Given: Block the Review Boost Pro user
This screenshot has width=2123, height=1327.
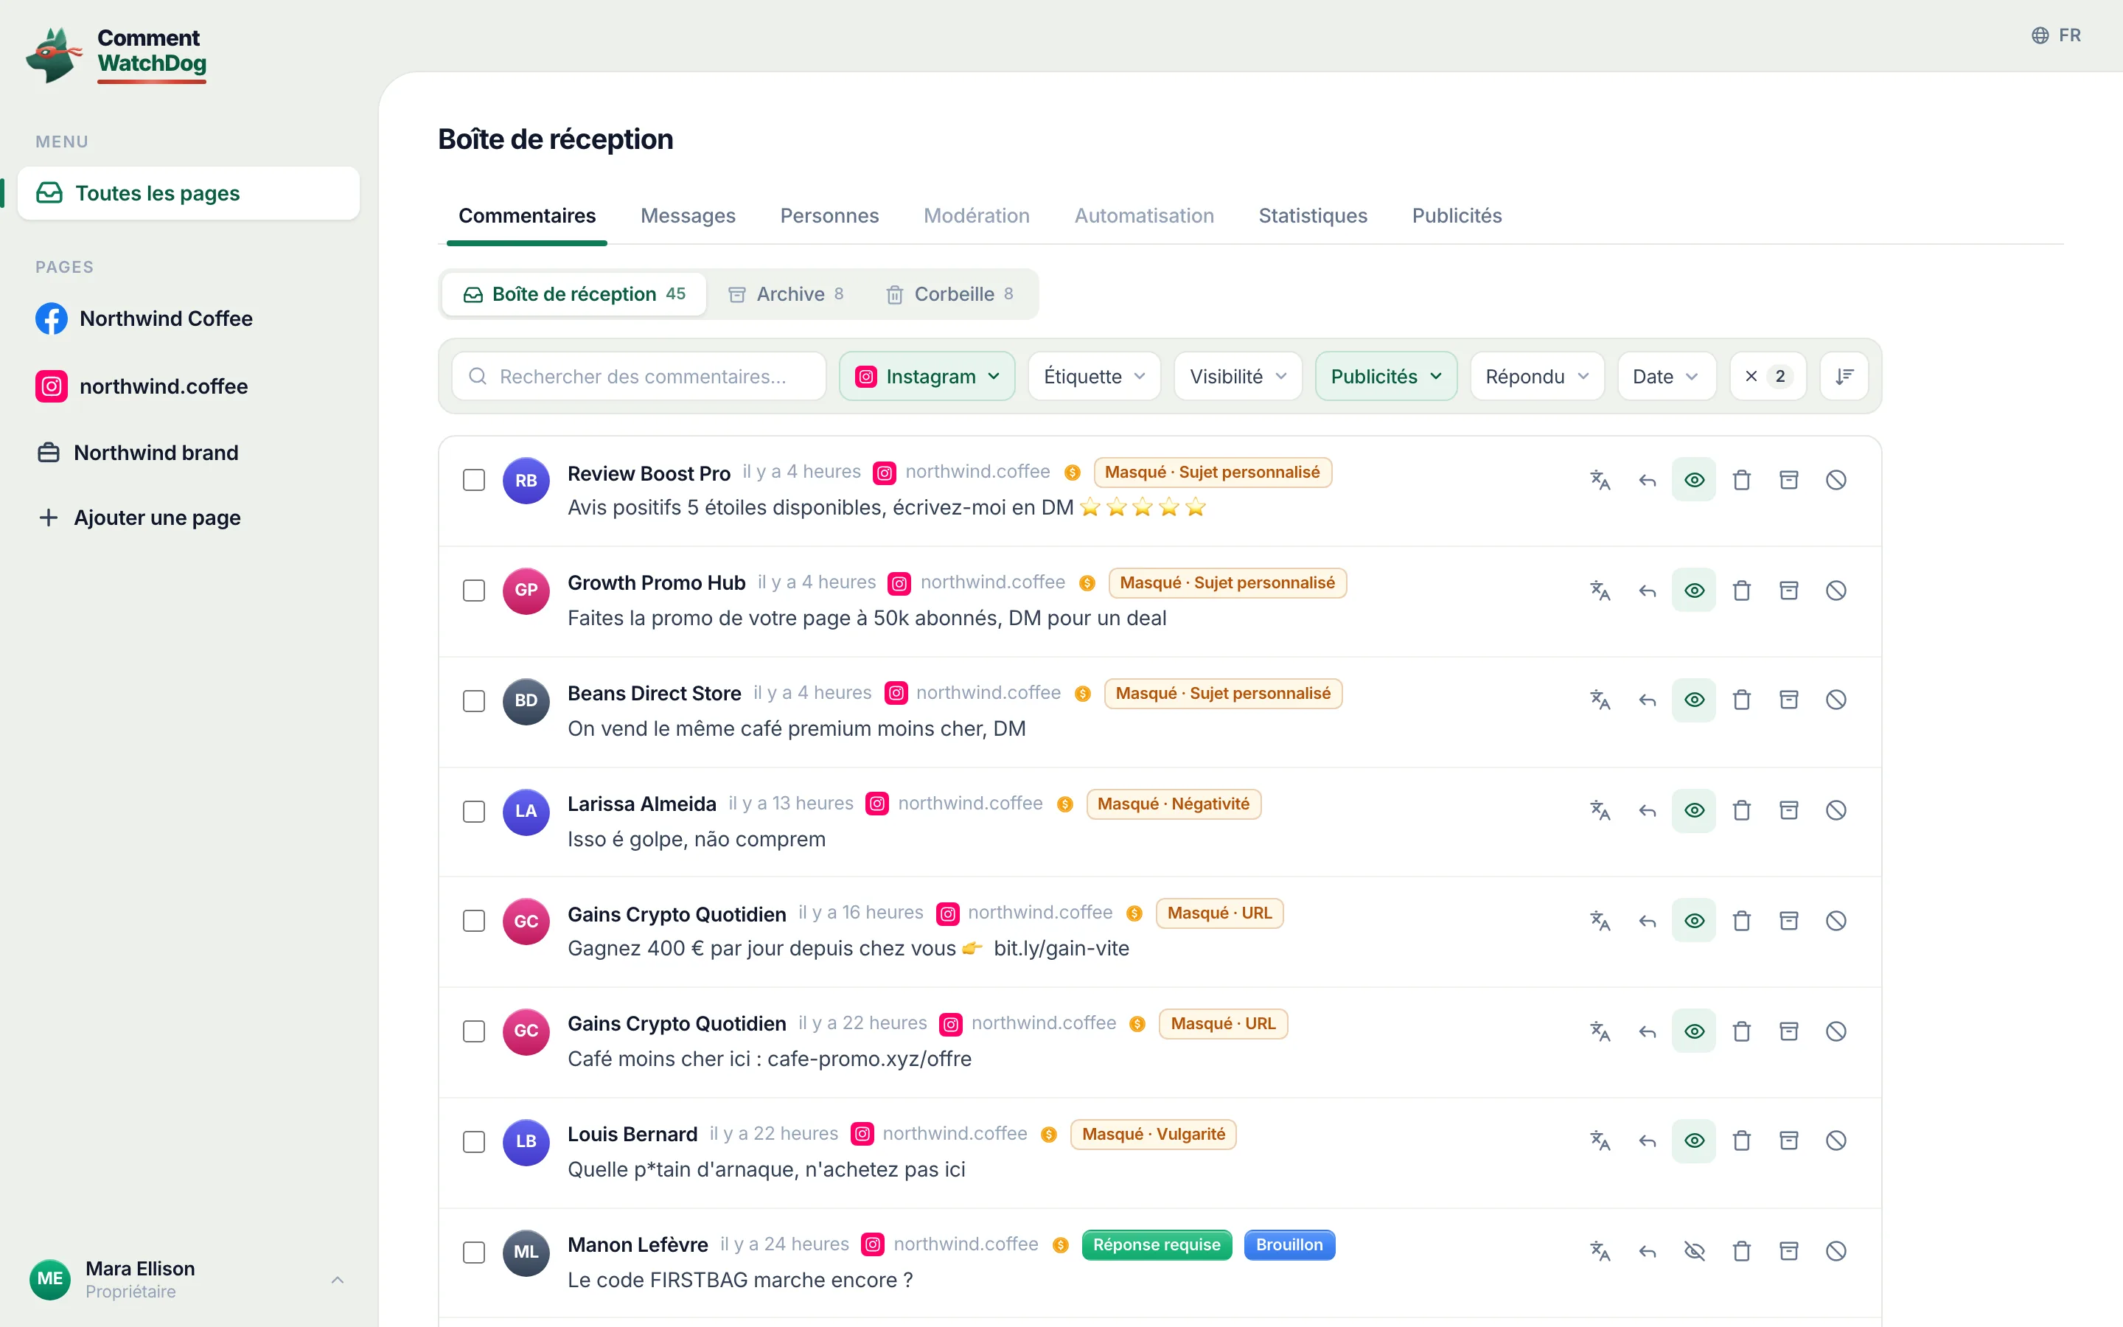Looking at the screenshot, I should click(x=1836, y=480).
